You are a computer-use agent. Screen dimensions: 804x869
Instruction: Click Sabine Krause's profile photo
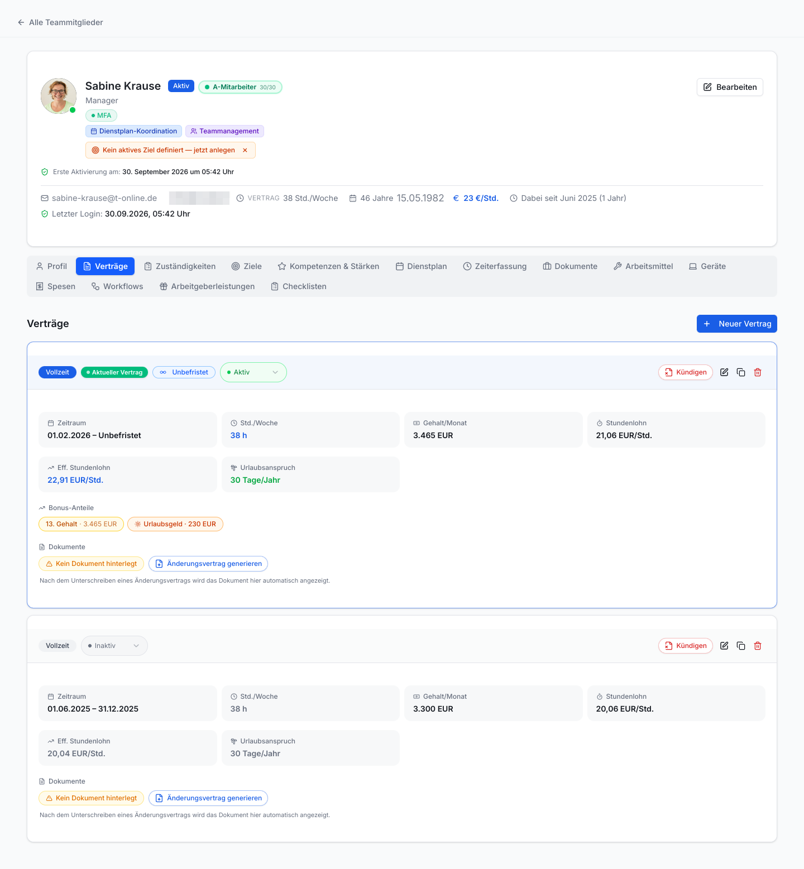[x=59, y=96]
